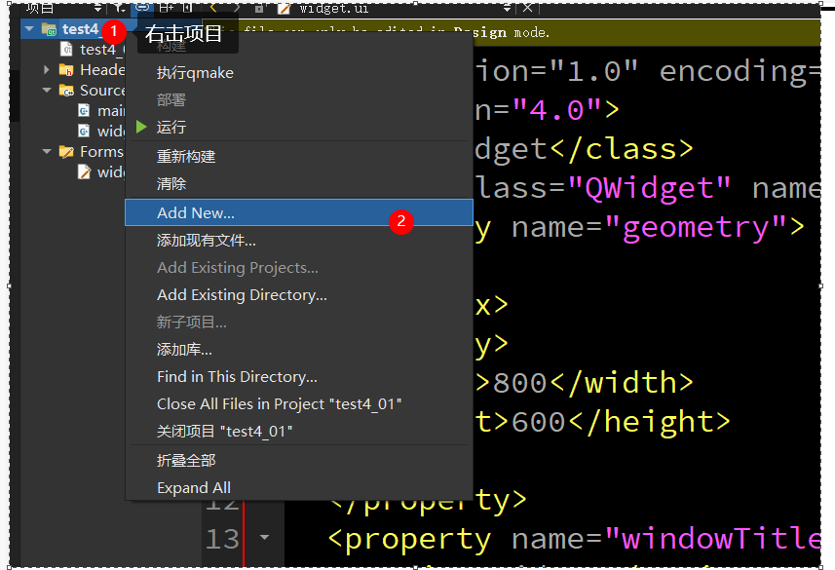Toggle the fold arrow at line 13
Viewport: 835px width, 570px height.
coord(265,537)
